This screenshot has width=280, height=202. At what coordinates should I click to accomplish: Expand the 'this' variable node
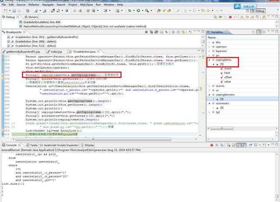point(210,42)
